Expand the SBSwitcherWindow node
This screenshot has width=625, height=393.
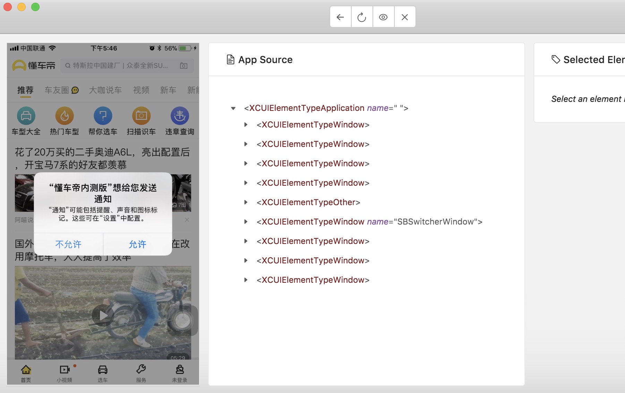pos(246,222)
